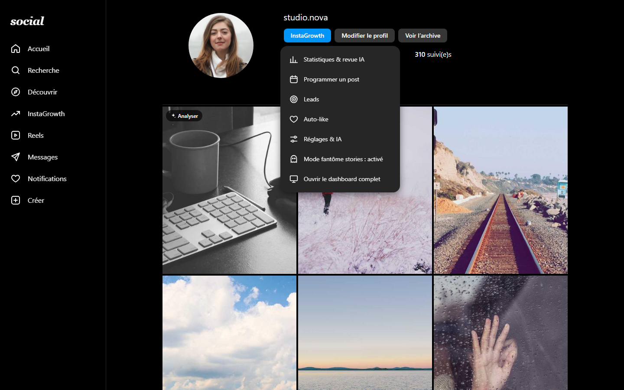Open the sunset sea horizon post
The image size is (624, 390).
click(x=365, y=333)
